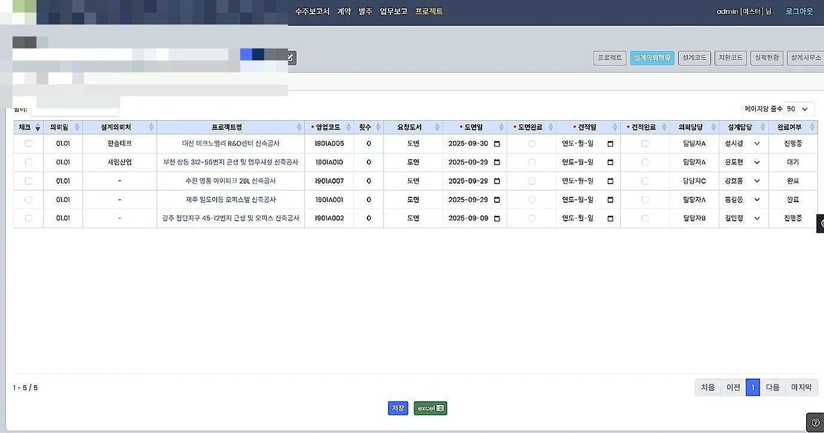Open the 도면일 calendar in the 세림산업 row

497,162
